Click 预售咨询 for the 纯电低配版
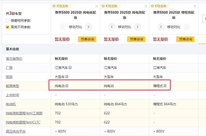Viewport: 206px width, 136px height. point(87,39)
